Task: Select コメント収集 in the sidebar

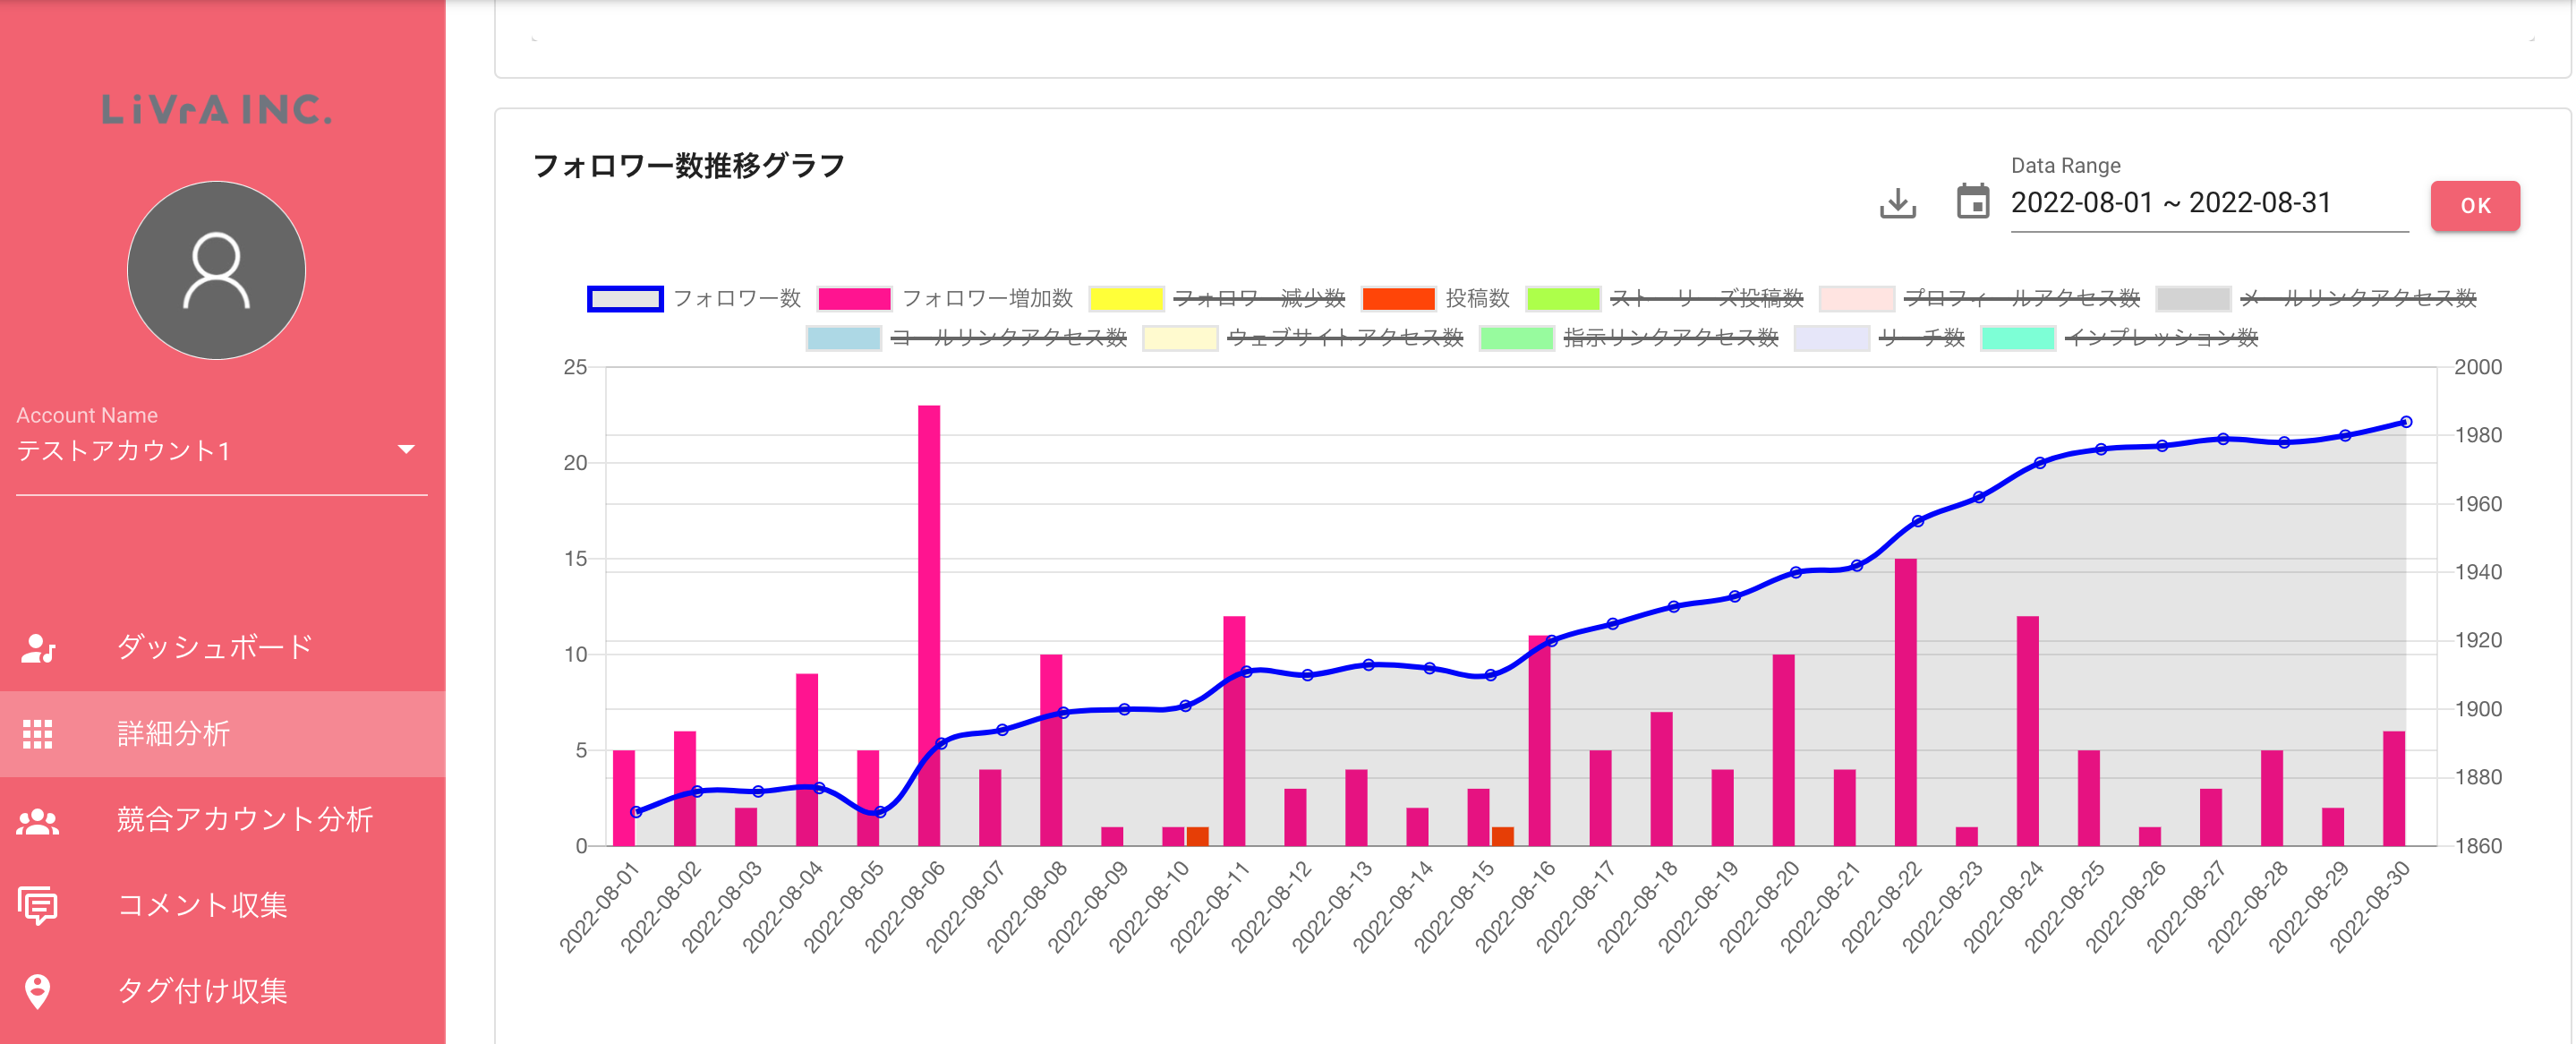Action: [x=203, y=906]
